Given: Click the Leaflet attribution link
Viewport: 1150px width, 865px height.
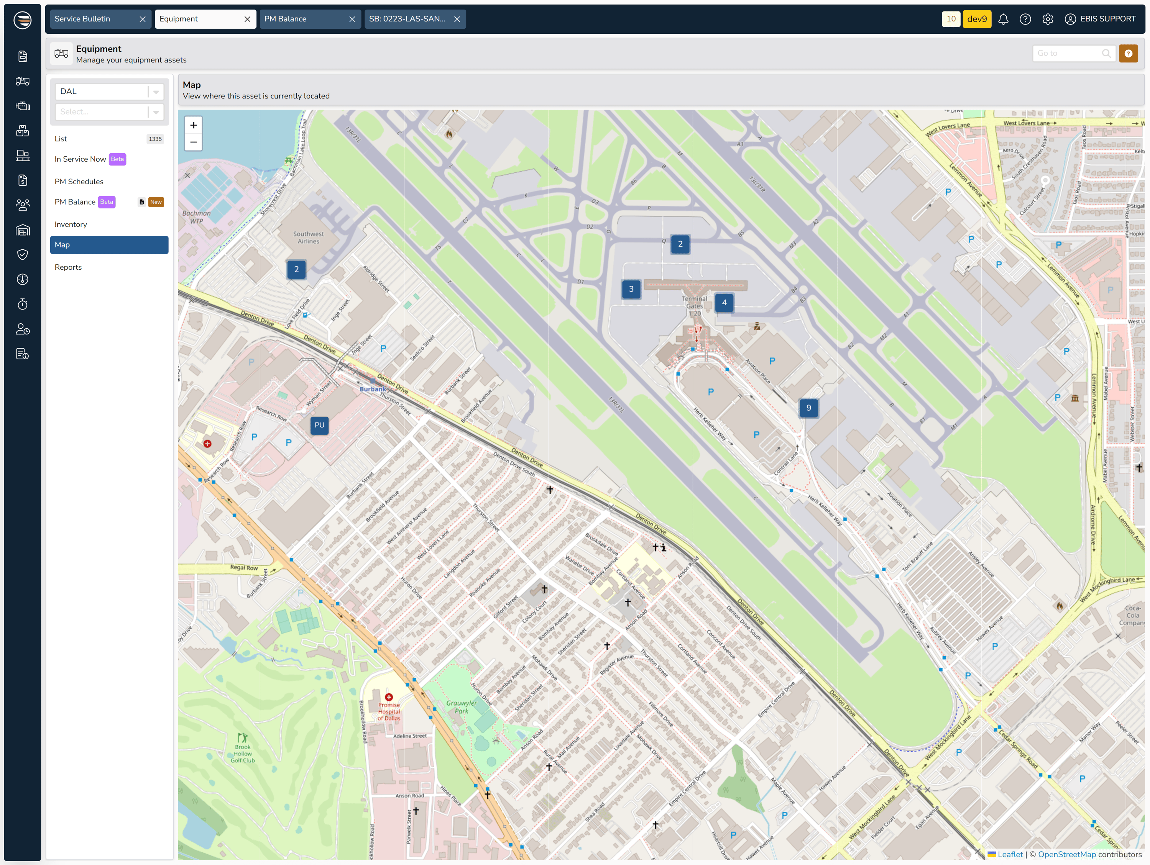Looking at the screenshot, I should pyautogui.click(x=1010, y=854).
